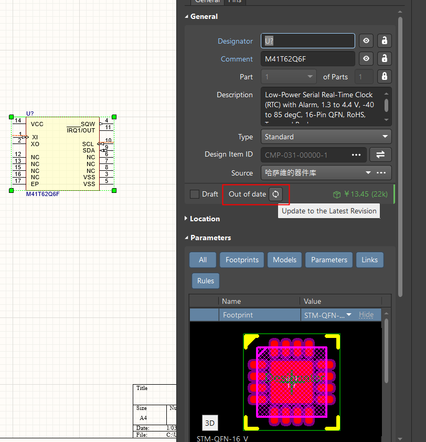
Task: Open the Part number dropdown
Action: click(x=289, y=77)
